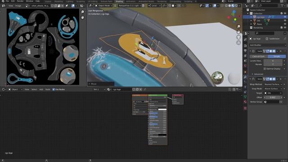Toggle the Optimal Display checkbox

tap(265, 69)
